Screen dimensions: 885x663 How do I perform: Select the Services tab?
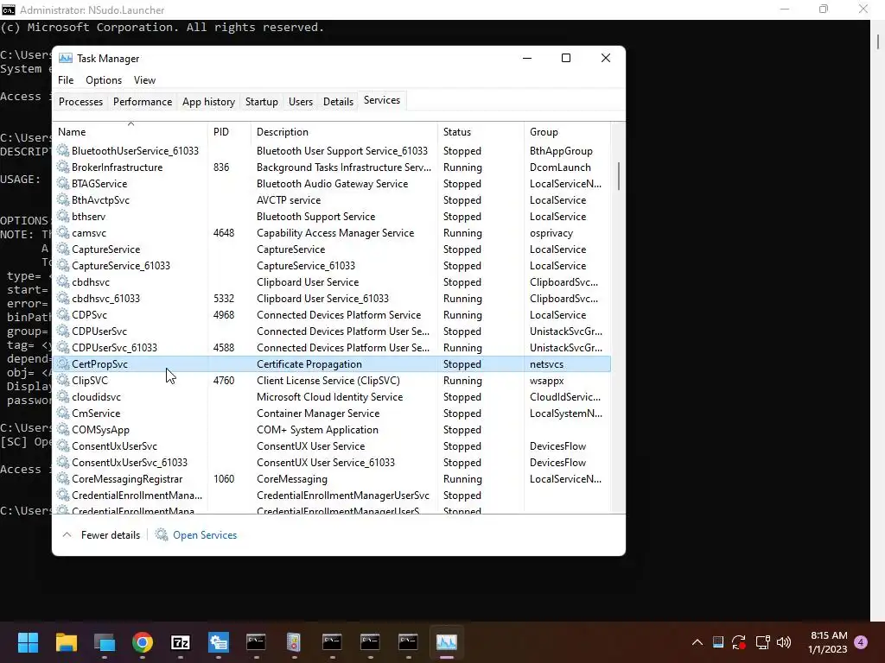[x=381, y=100]
